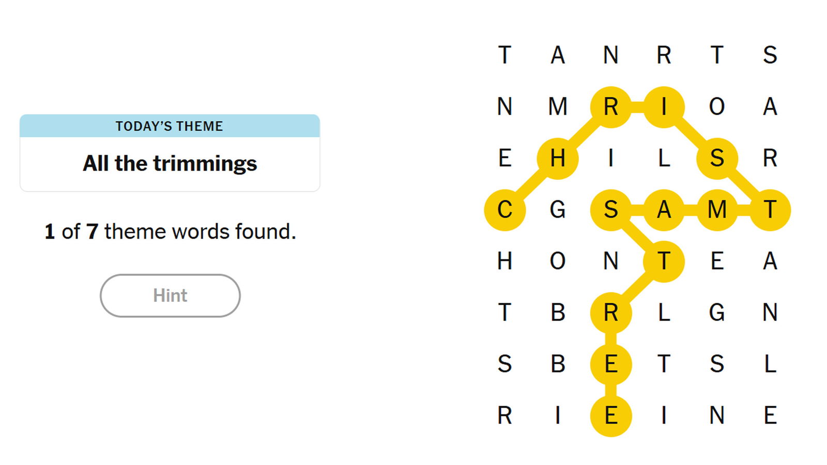827x465 pixels.
Task: Select the highlighted letter C
Action: click(504, 210)
